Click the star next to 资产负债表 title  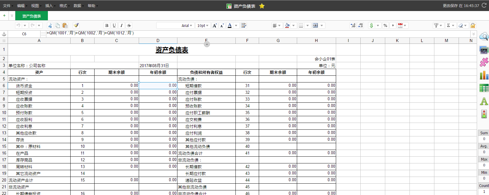[262, 6]
